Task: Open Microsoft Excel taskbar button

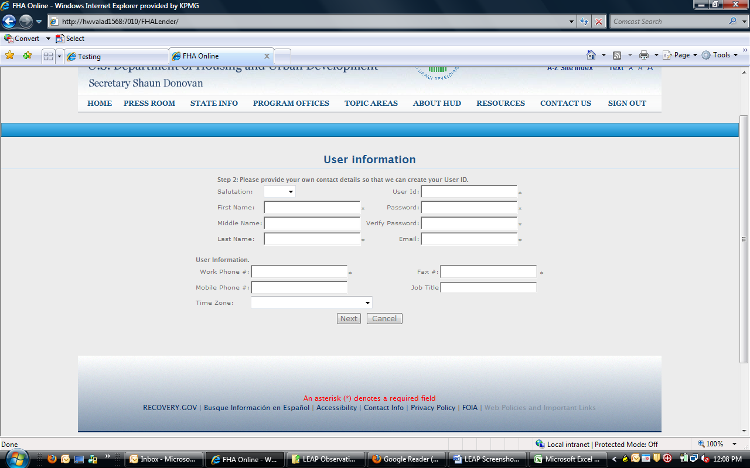Action: click(x=569, y=459)
